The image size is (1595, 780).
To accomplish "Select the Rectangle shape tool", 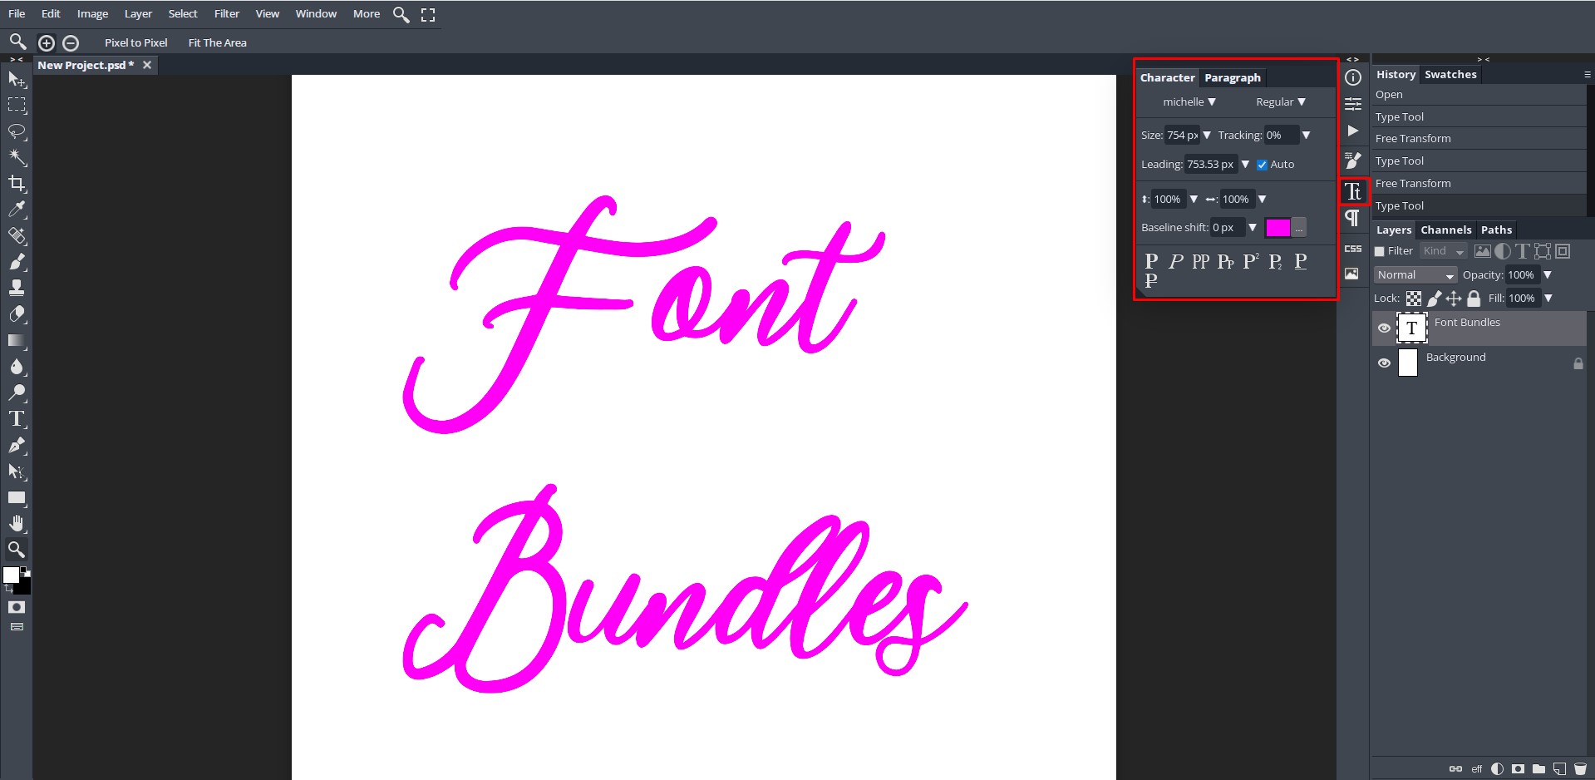I will tap(17, 497).
